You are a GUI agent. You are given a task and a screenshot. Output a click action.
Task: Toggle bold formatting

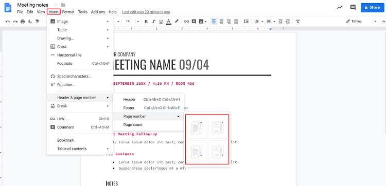(146, 22)
